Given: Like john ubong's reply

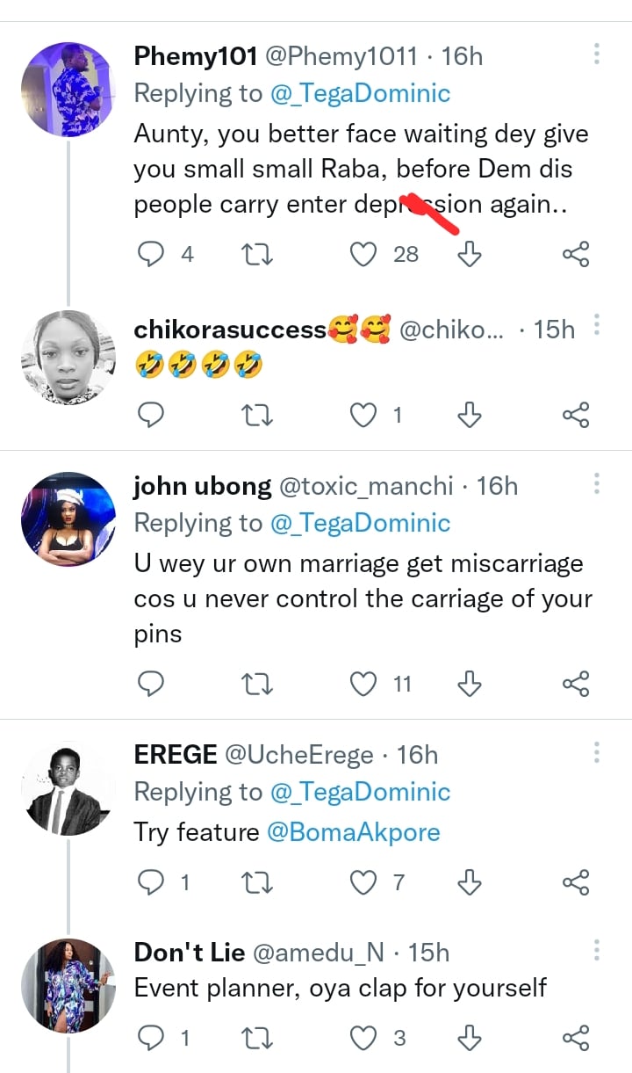Looking at the screenshot, I should (363, 684).
